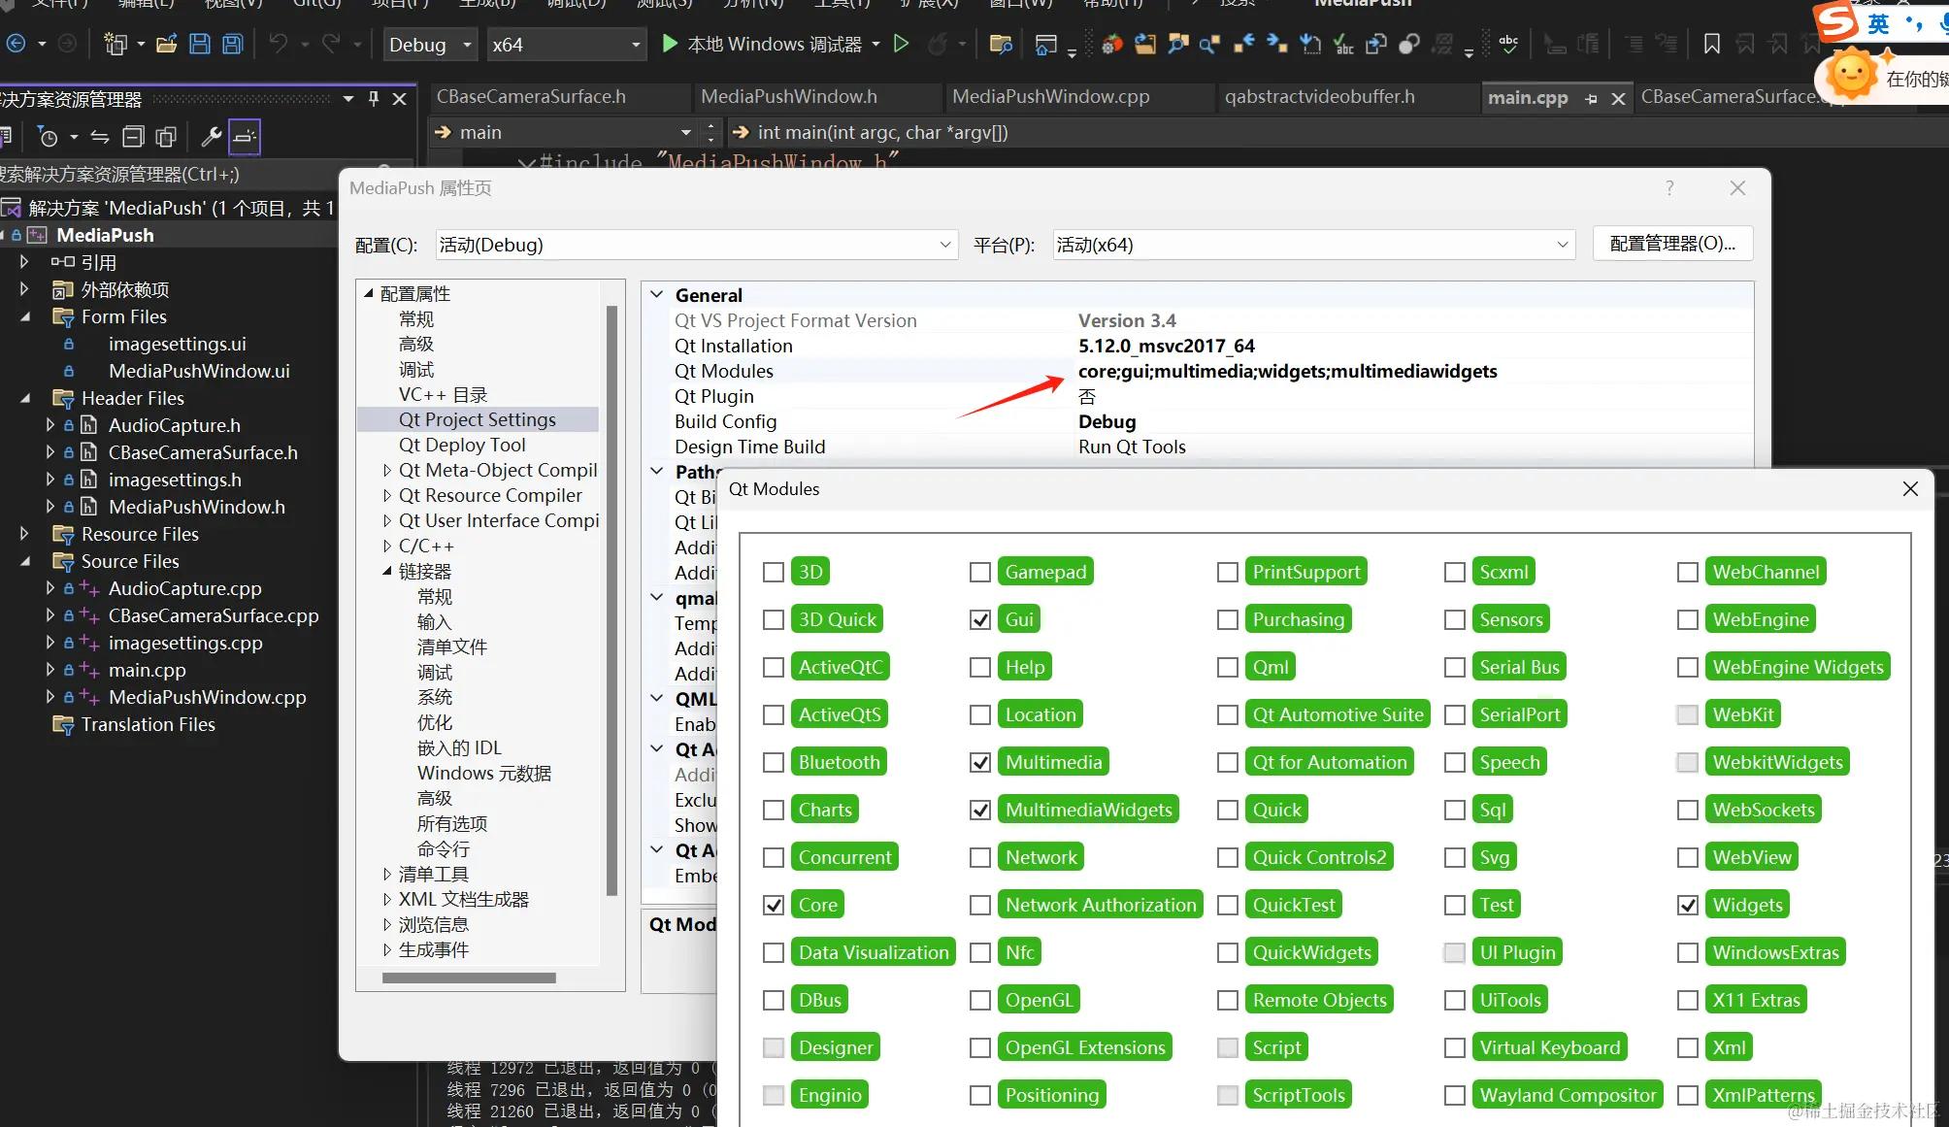1949x1127 pixels.
Task: Expand the AudioCapture.h file node
Action: coord(50,425)
